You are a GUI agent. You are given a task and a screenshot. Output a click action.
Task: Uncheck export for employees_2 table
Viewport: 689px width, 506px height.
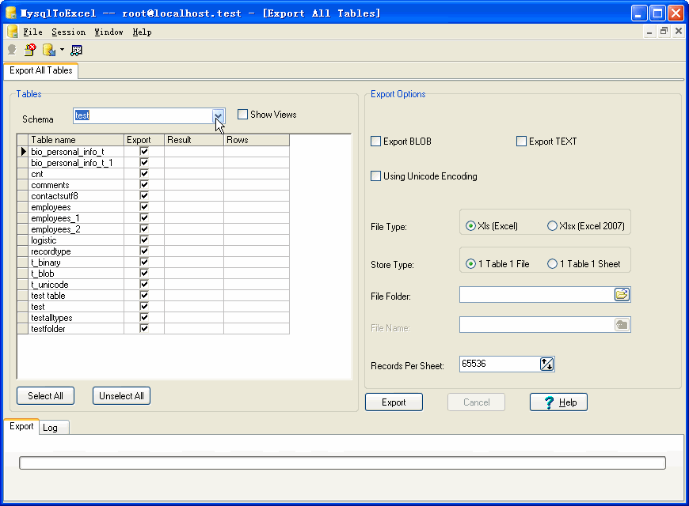tap(143, 228)
